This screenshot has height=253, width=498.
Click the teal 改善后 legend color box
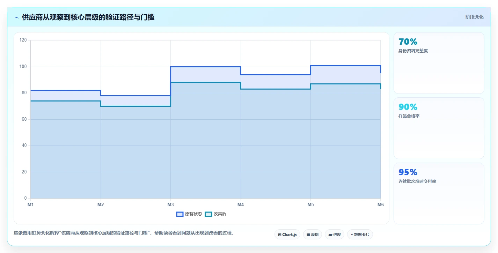[208, 214]
